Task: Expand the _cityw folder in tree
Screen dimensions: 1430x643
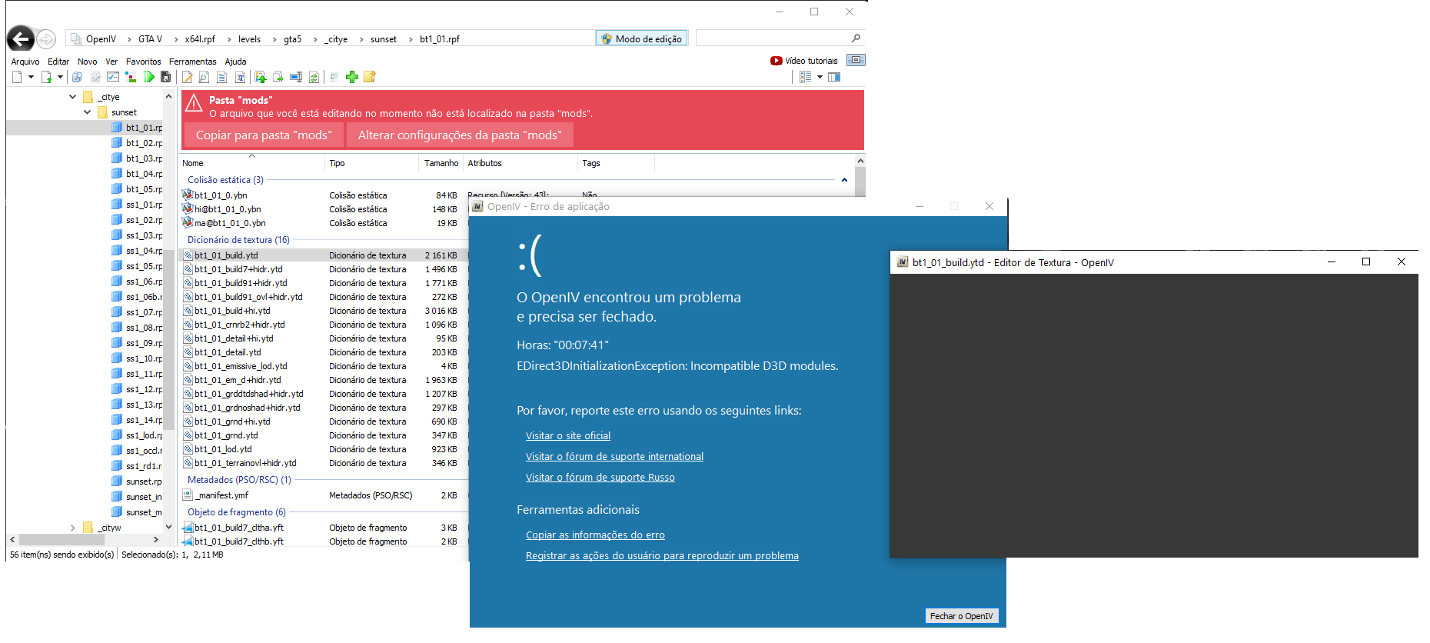Action: click(73, 528)
